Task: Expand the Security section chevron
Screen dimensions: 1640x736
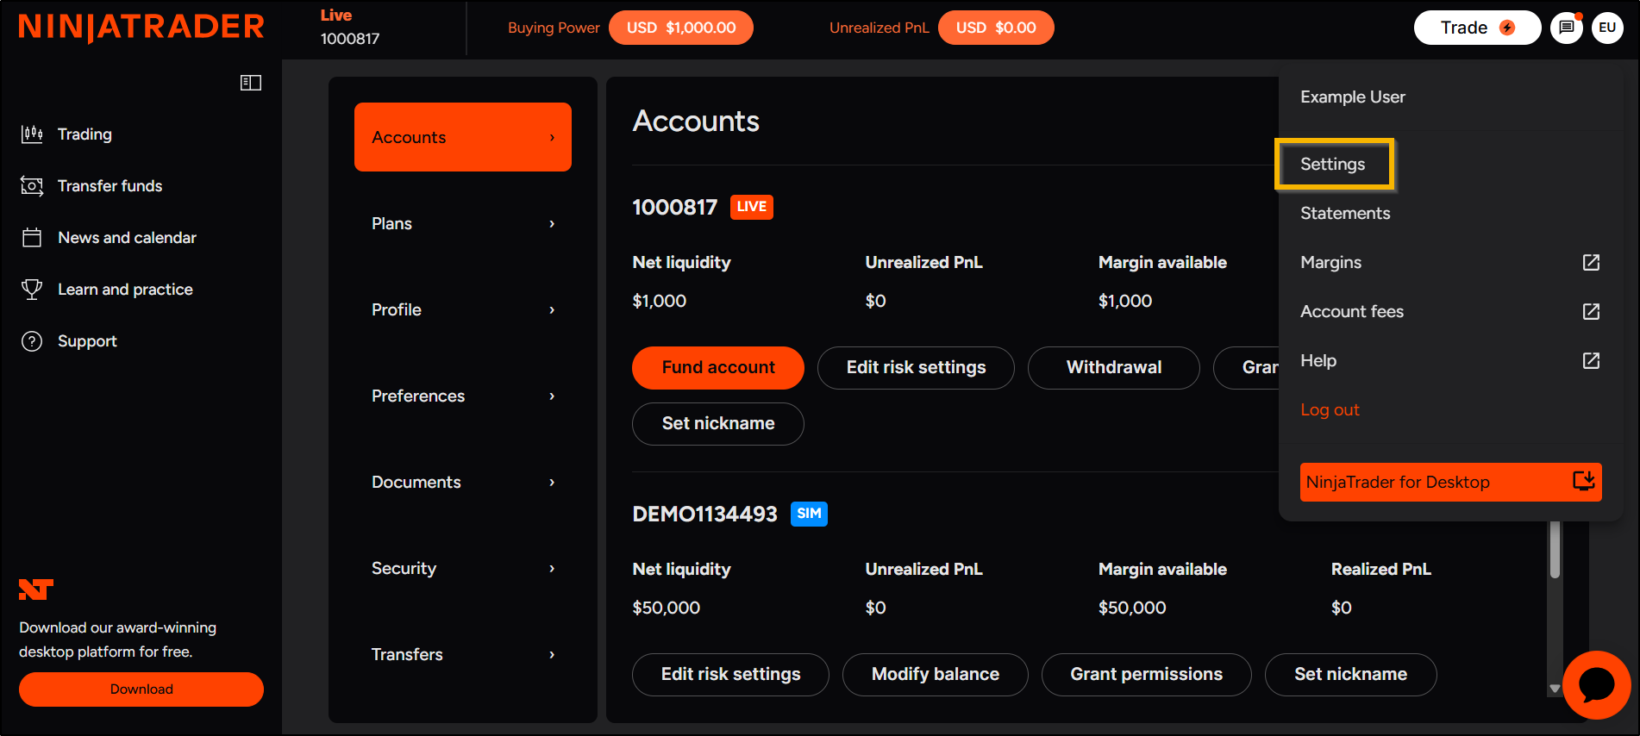Action: pos(552,569)
